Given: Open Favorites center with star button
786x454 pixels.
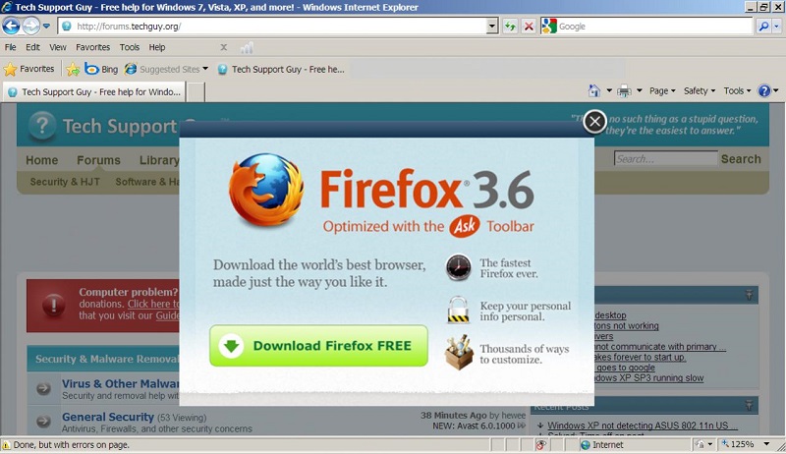Looking at the screenshot, I should [29, 69].
